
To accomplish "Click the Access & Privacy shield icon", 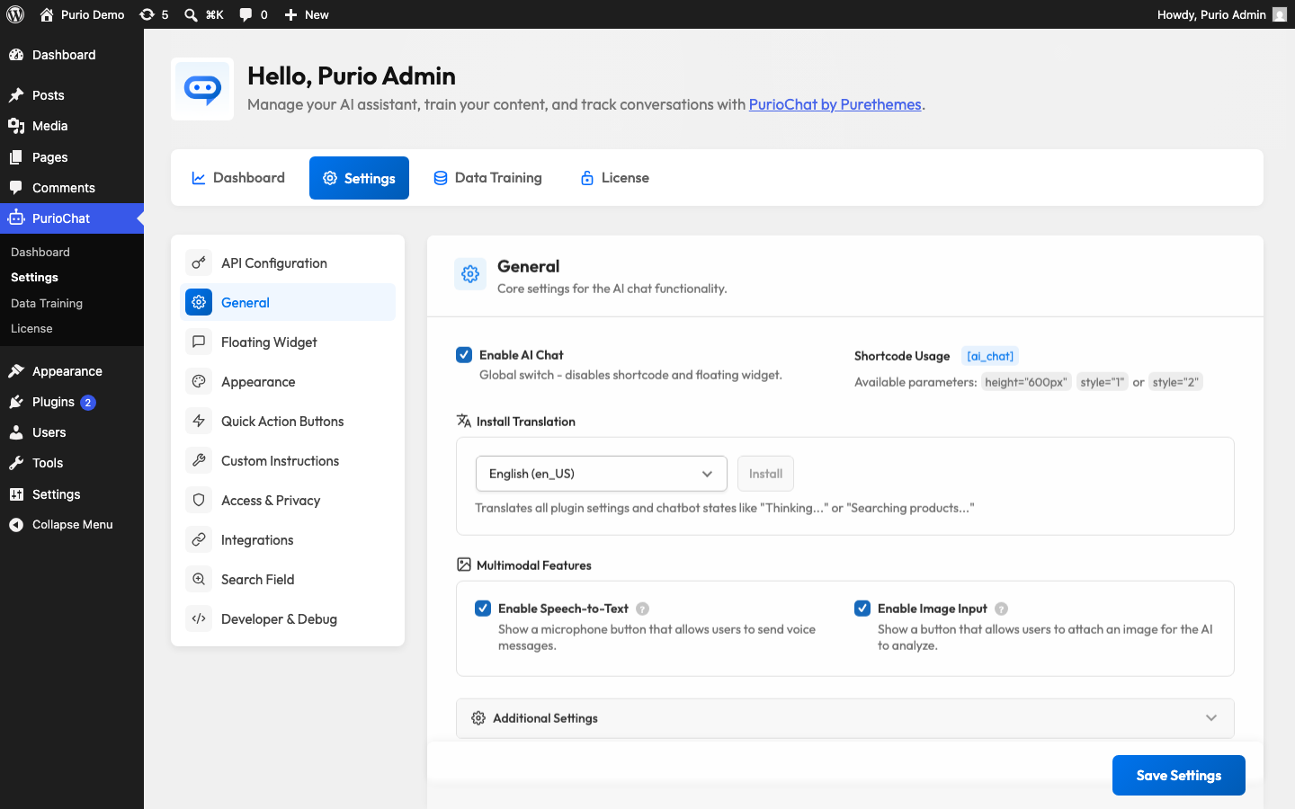I will (x=199, y=500).
